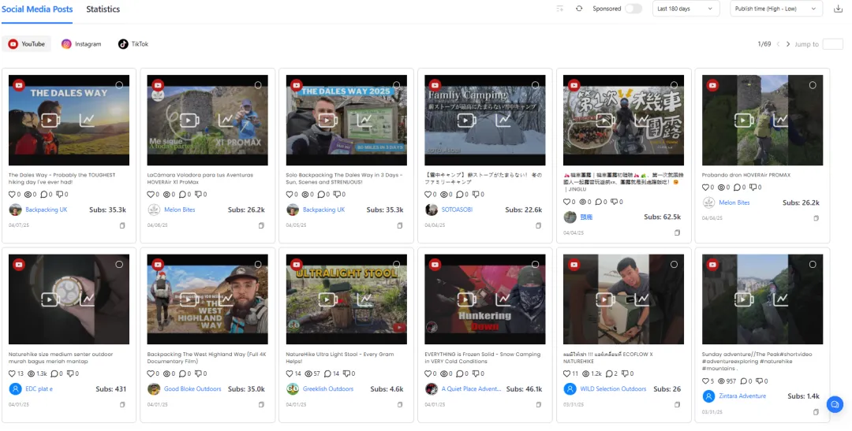The height and width of the screenshot is (431, 852).
Task: Open statistics chart icon on Ultralight Stool video
Action: click(364, 299)
